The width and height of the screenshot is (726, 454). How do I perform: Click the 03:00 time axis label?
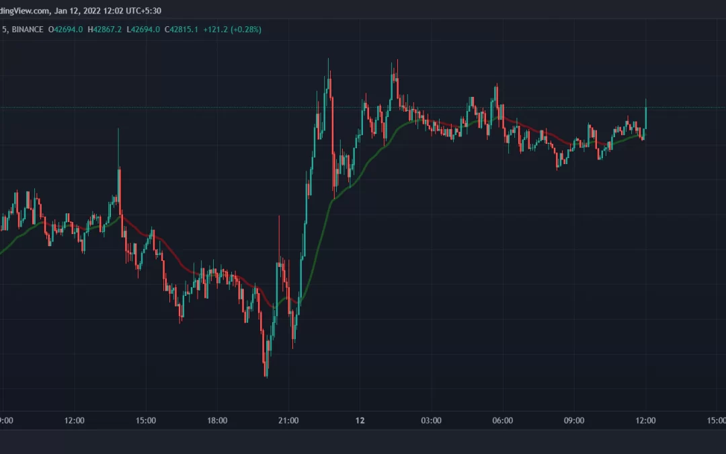point(431,420)
